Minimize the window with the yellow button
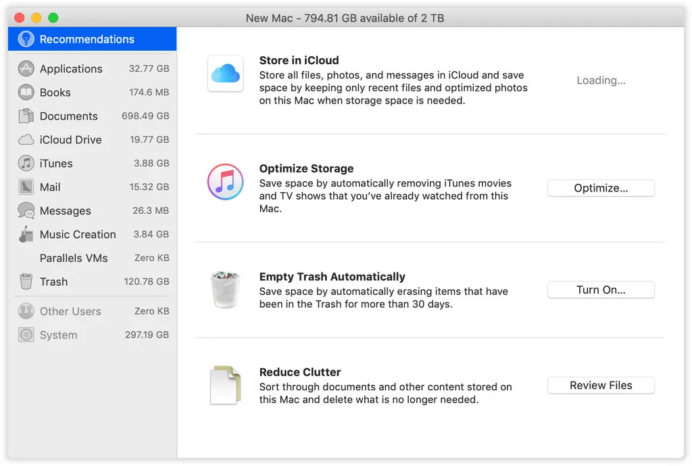 (36, 18)
